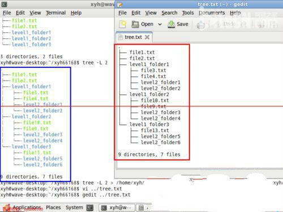Open the gedit View menu
Screen dimensions: 283x212
click(151, 13)
